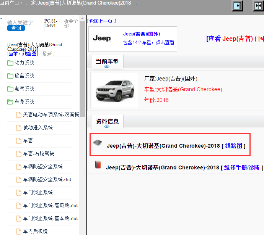Click the 输入关键字 keyword input field

point(20,23)
